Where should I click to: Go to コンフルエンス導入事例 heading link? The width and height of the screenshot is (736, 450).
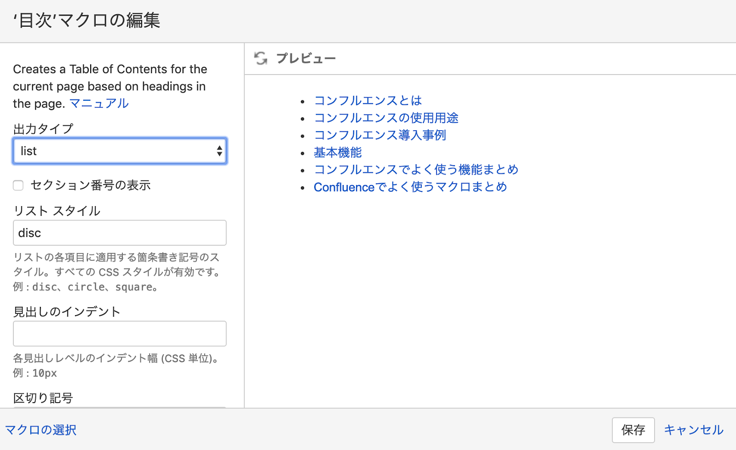pos(380,135)
